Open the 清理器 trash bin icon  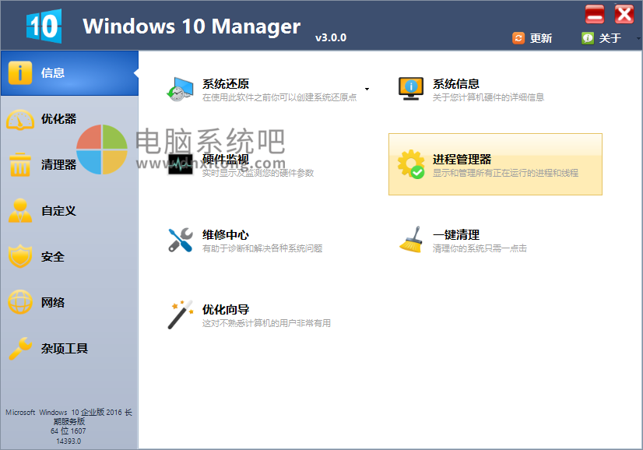[20, 165]
